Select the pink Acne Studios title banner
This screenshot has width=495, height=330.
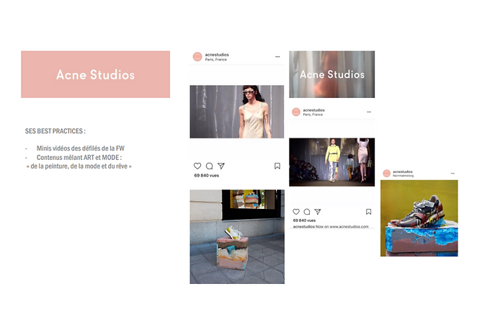coord(95,74)
